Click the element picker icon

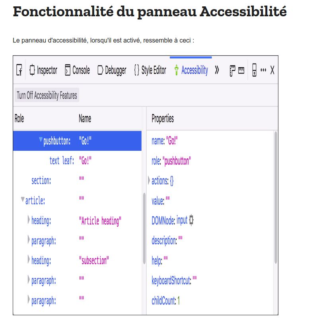point(19,70)
